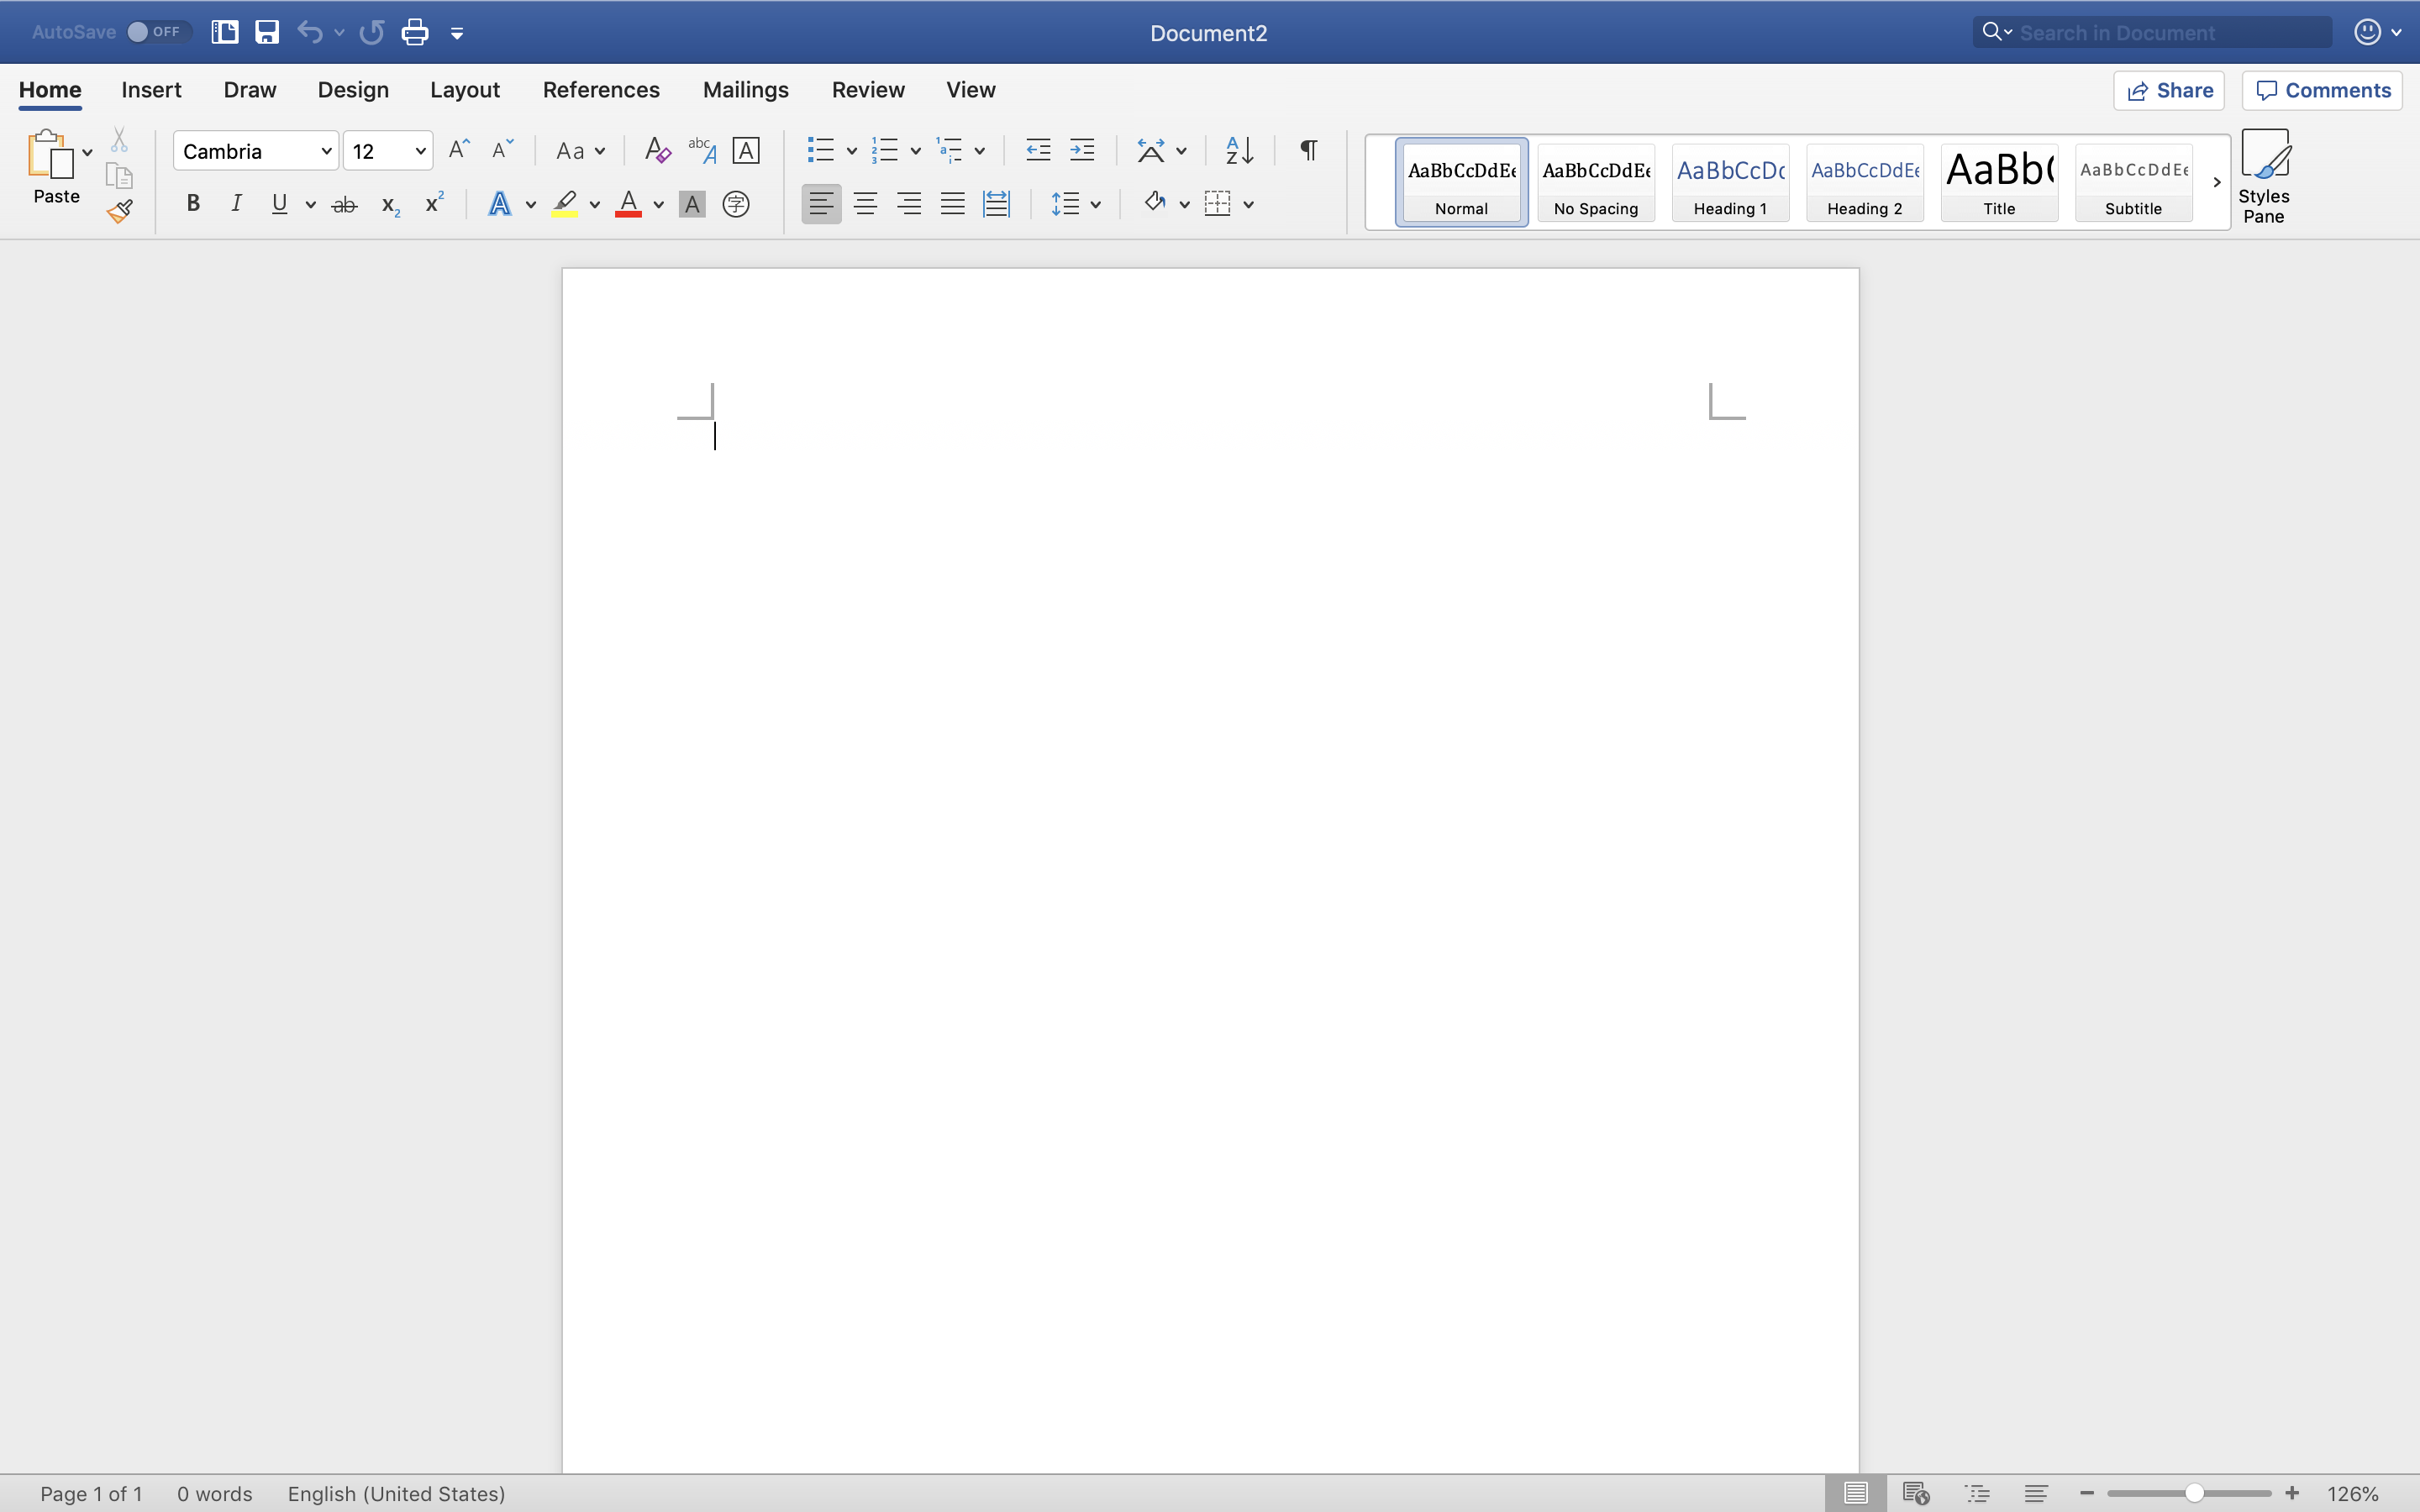Click the Format Painter brush icon

(x=120, y=211)
